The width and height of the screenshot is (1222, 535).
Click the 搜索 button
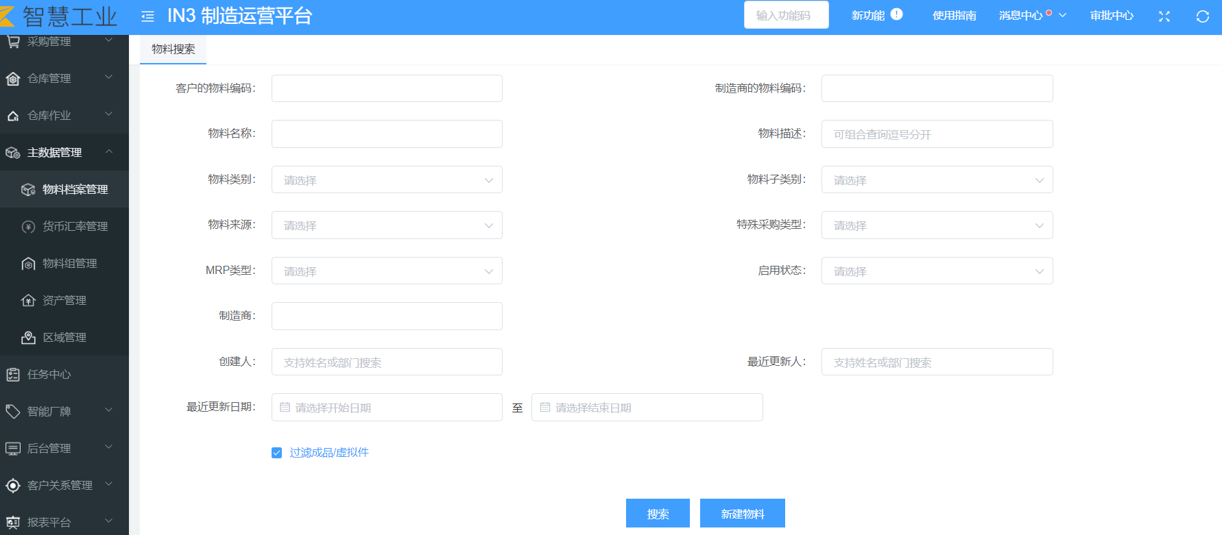(658, 514)
